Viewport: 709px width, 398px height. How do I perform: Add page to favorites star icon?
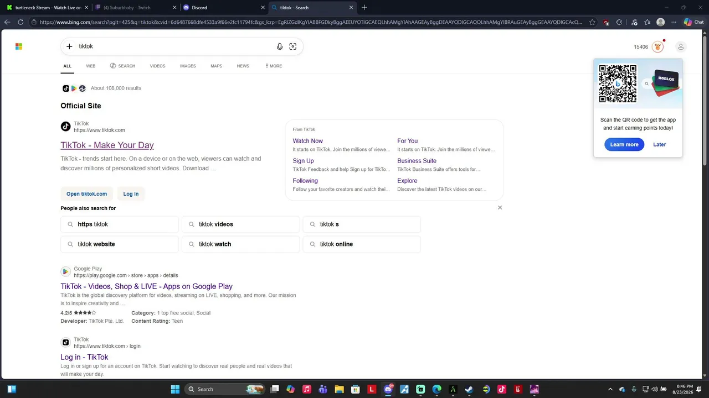593,22
